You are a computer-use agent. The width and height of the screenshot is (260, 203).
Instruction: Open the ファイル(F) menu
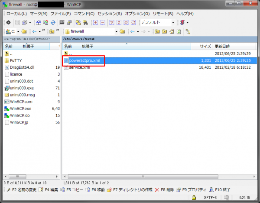point(61,13)
